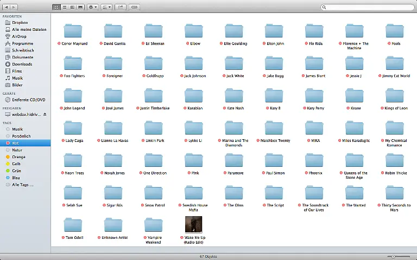
Task: Click the Robin Thicke folder name
Action: point(396,173)
